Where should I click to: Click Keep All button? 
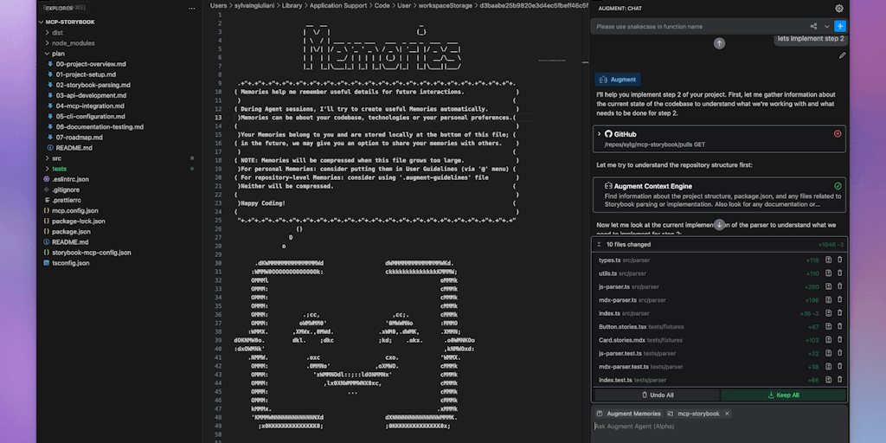tap(783, 395)
